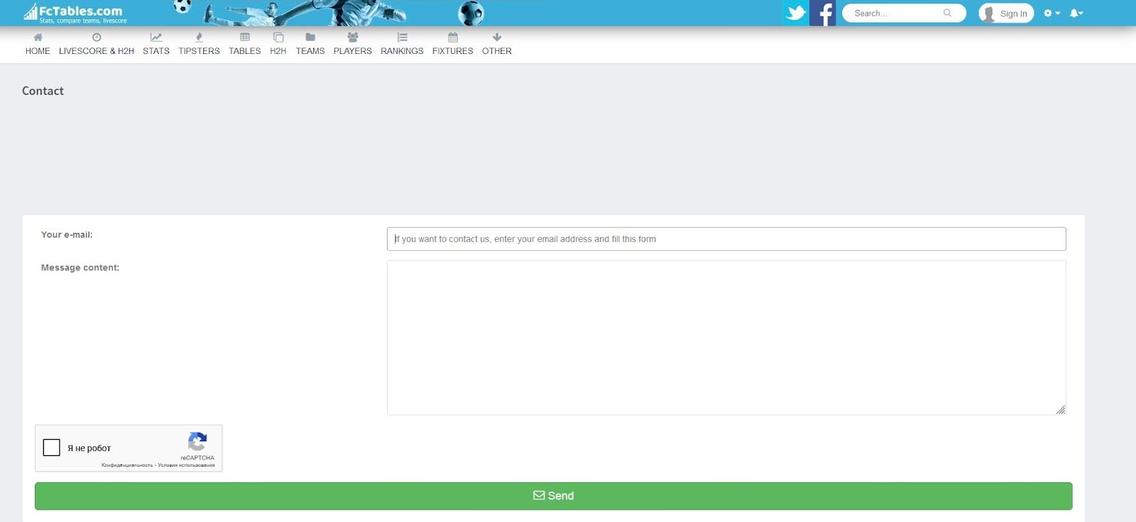The image size is (1136, 522).
Task: Click the reCAPTCHA logo
Action: point(197,442)
